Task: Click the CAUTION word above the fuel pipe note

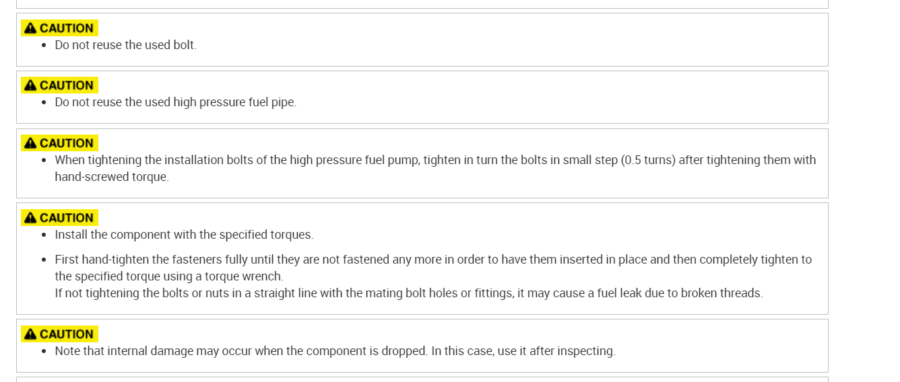Action: [x=66, y=85]
